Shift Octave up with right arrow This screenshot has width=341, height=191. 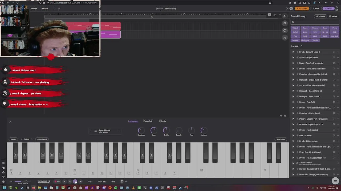pos(31,139)
